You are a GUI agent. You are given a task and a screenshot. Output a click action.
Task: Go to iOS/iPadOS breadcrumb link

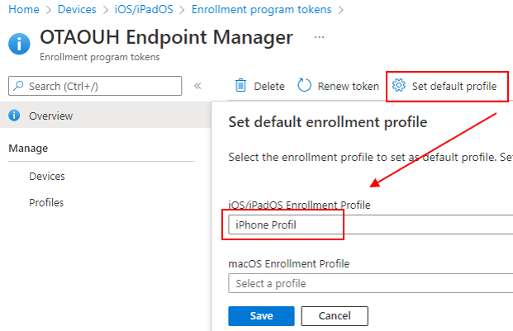click(x=144, y=9)
